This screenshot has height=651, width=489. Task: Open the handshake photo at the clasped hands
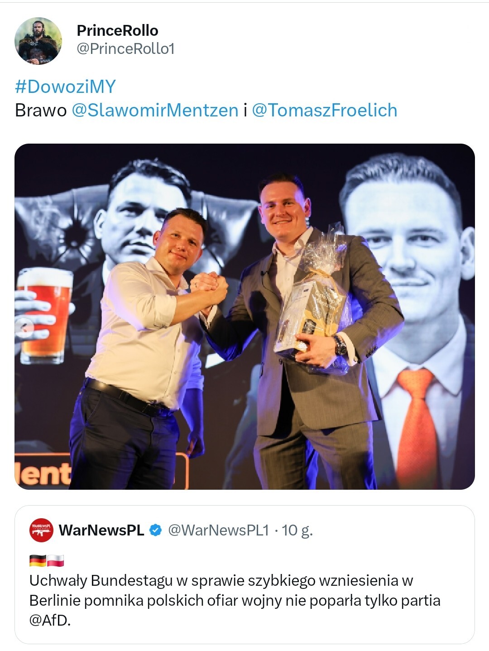pyautogui.click(x=209, y=289)
